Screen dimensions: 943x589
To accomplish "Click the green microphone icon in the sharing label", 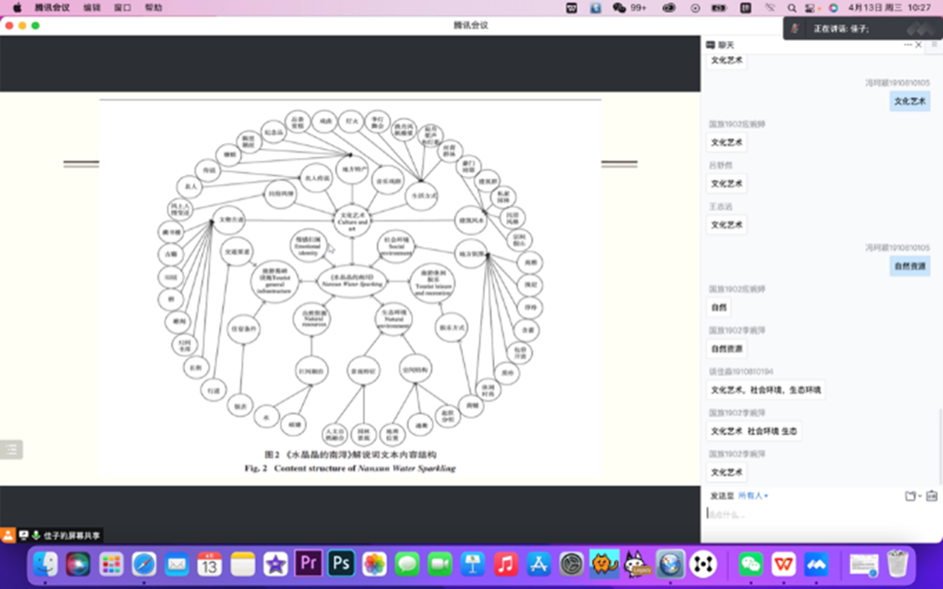I will click(36, 535).
